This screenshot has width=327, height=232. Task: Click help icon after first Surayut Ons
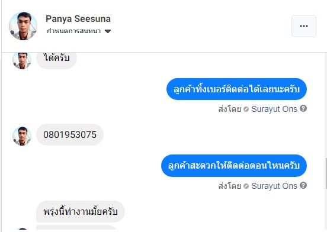point(303,108)
